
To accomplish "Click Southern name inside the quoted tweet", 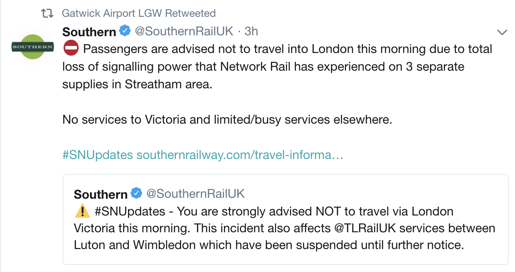I will pos(101,194).
